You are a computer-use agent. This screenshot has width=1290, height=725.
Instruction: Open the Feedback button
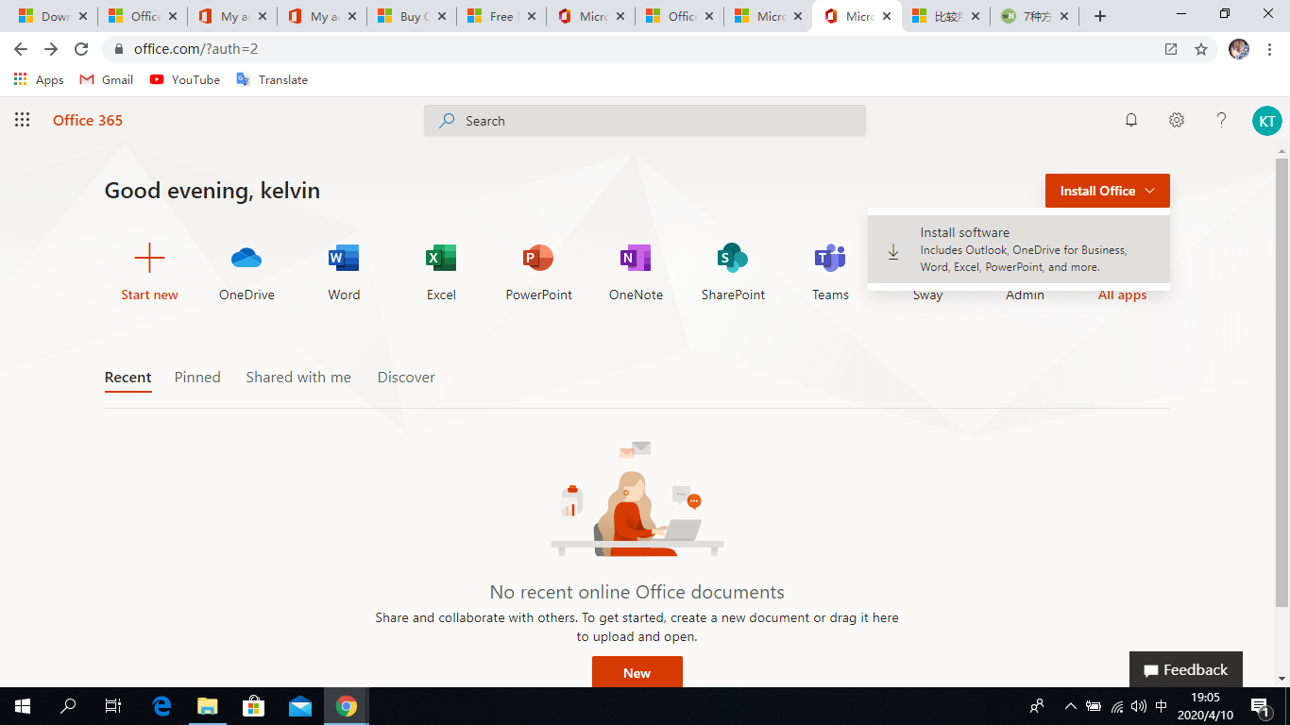point(1186,669)
